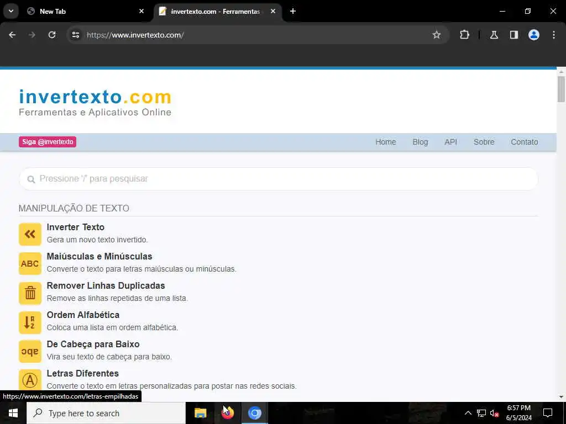566x424 pixels.
Task: Click the Inverter Texto double-arrow icon
Action: 30,234
